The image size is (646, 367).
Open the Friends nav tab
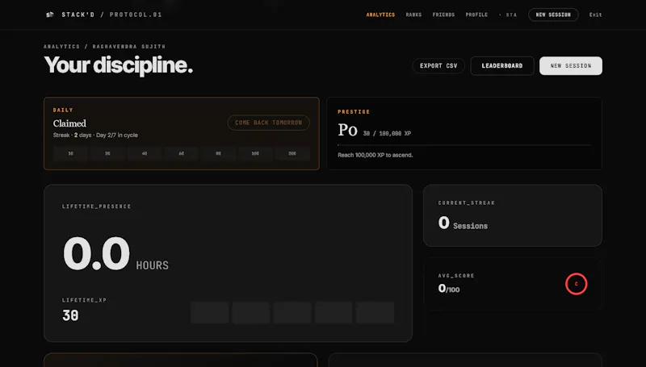(443, 15)
